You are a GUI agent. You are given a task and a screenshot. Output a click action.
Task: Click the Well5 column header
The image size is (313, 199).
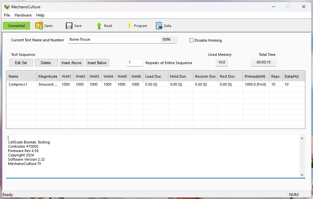122,76
